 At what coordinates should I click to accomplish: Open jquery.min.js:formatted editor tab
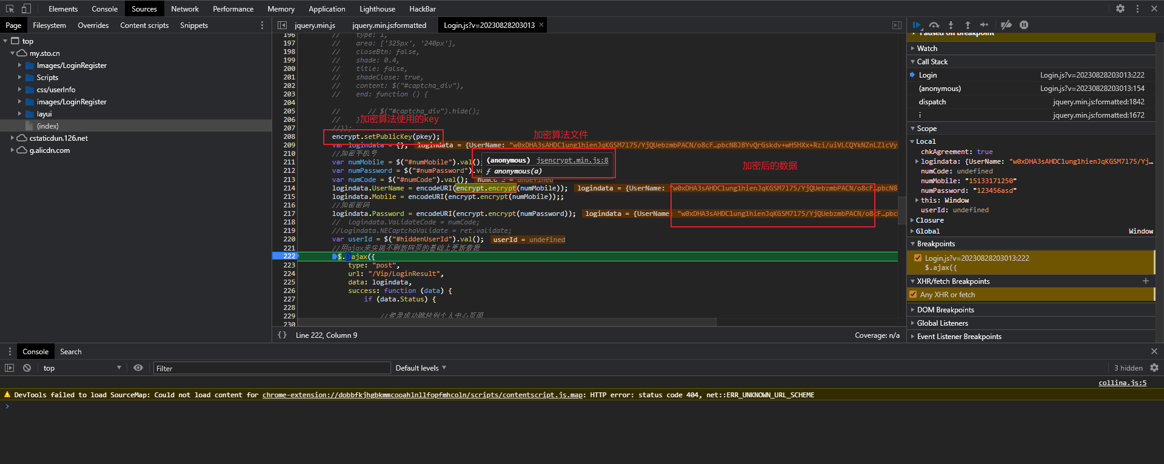click(x=389, y=25)
